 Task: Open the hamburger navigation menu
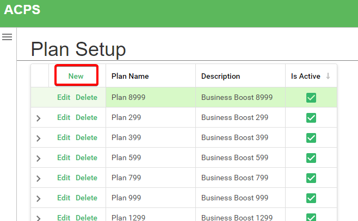[7, 37]
